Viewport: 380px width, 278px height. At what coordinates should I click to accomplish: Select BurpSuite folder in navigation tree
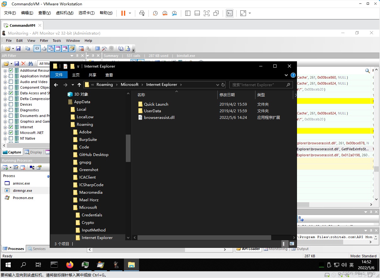pos(88,140)
